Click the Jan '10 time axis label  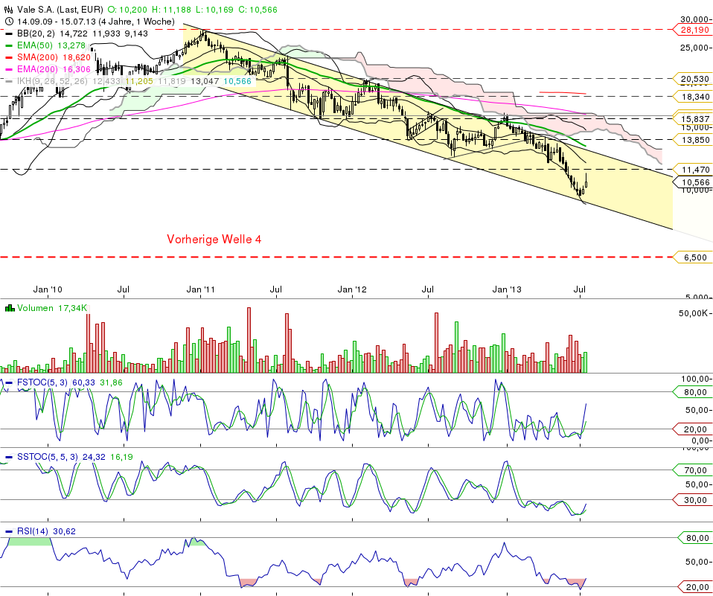pyautogui.click(x=48, y=289)
